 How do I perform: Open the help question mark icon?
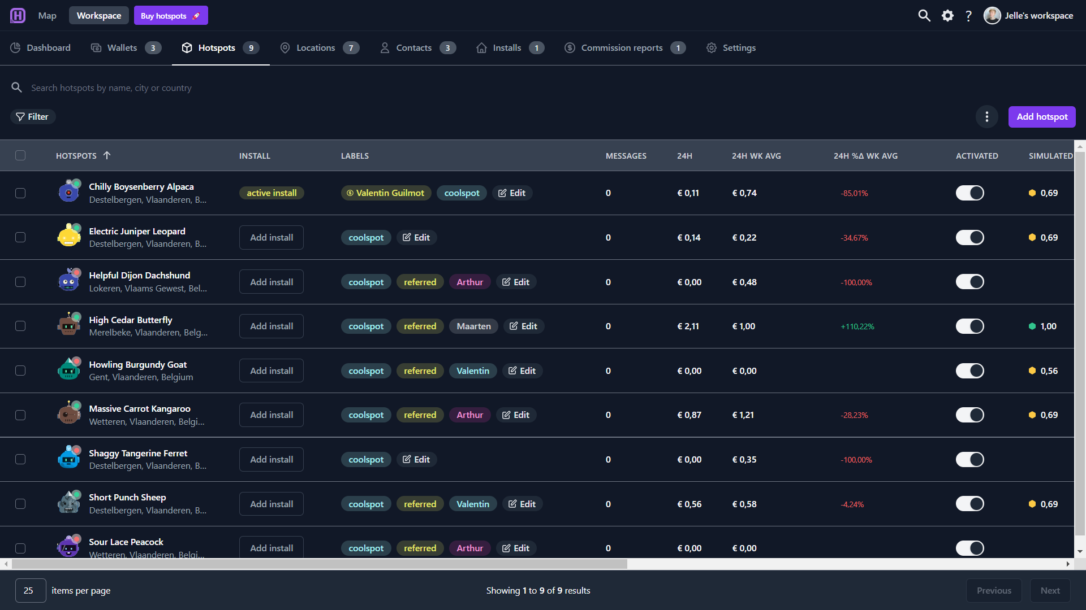968,15
